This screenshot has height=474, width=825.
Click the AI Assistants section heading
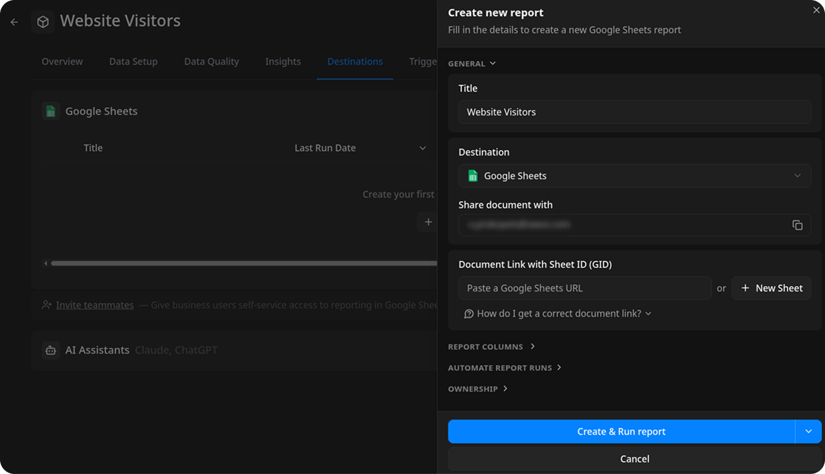pos(98,350)
